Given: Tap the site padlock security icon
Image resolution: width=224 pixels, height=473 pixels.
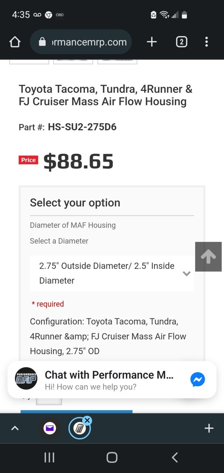Looking at the screenshot, I should coord(43,42).
